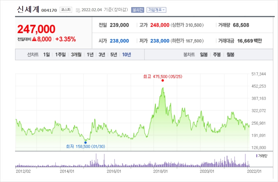This screenshot has height=182, width=278.
Task: Click the 거래대금 value 16,669 백만
Action: (250, 41)
